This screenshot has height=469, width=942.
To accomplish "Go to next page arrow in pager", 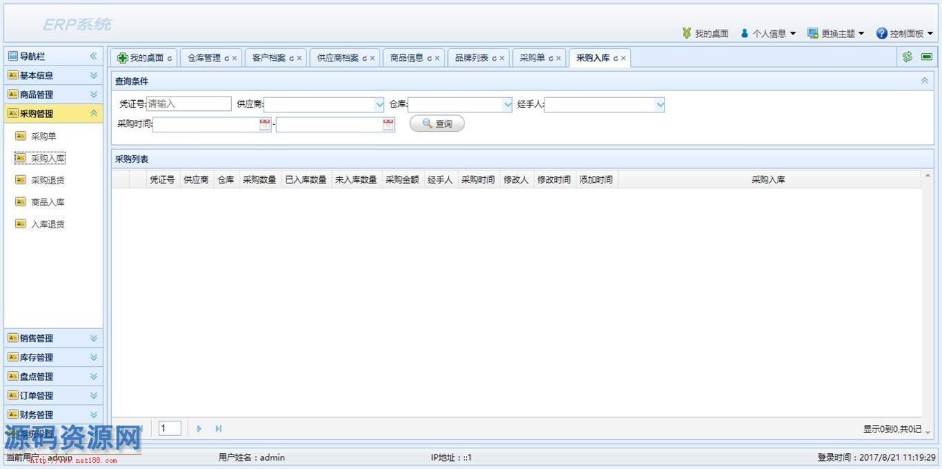I will 199,429.
